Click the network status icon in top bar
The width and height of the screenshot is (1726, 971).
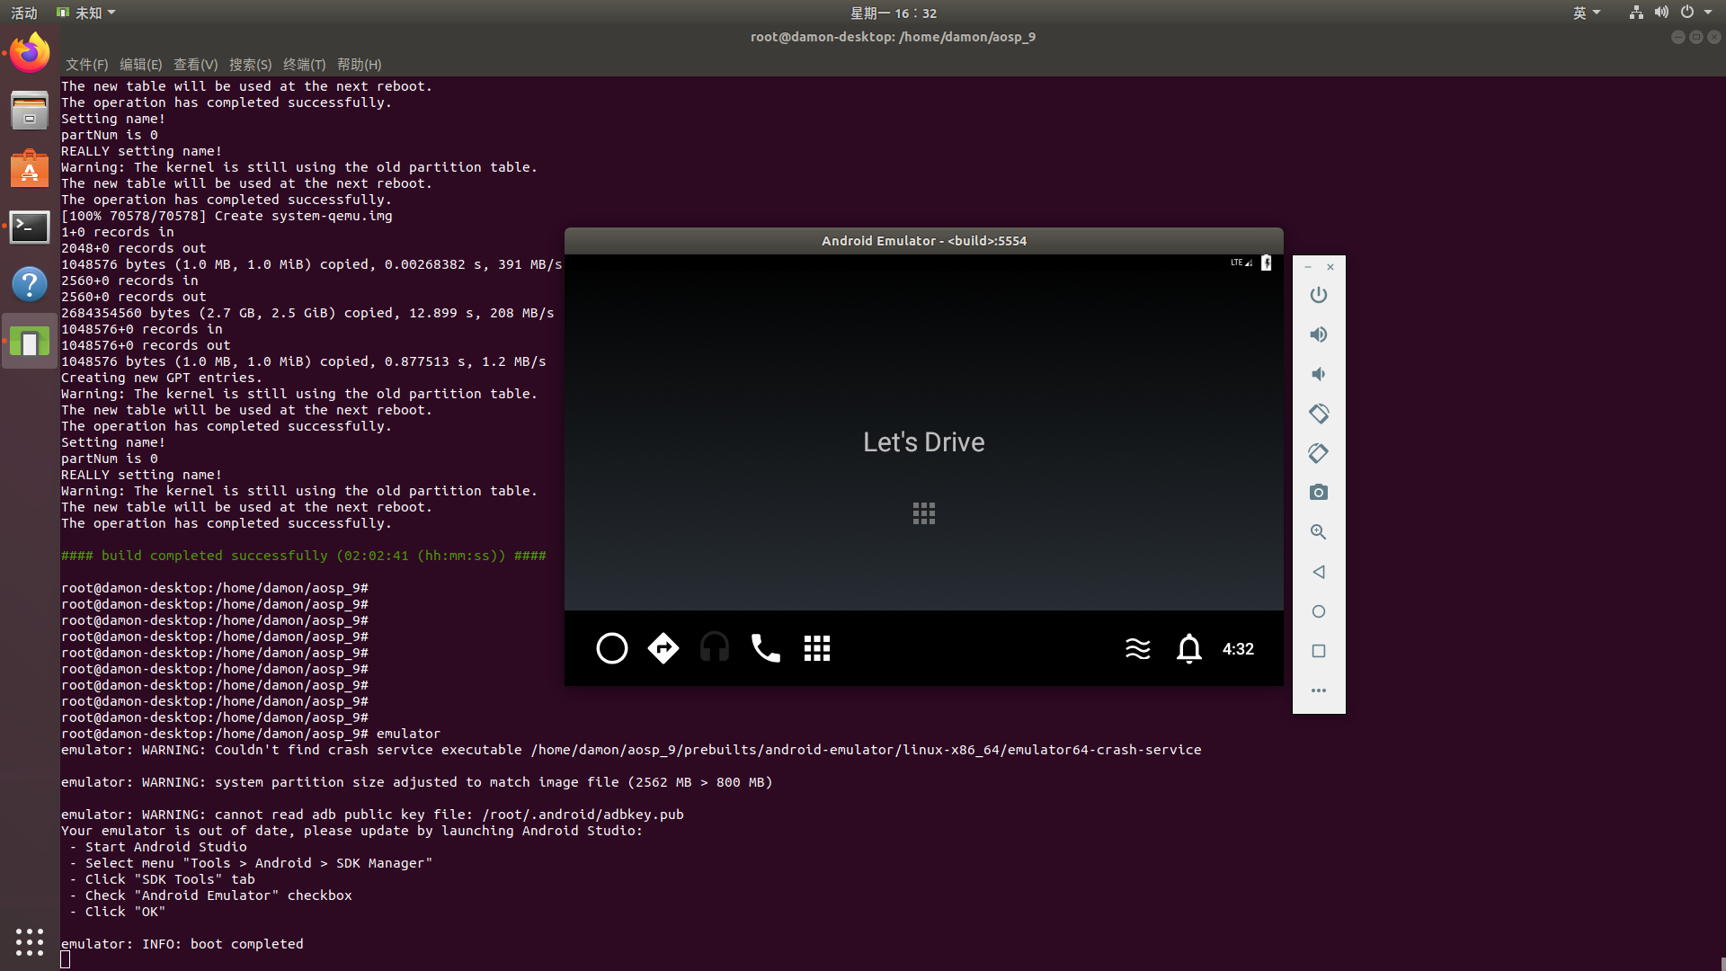pos(1636,13)
